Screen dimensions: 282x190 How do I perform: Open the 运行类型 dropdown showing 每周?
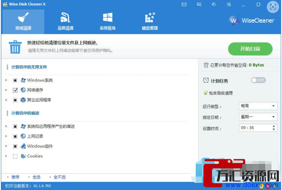(x=258, y=106)
